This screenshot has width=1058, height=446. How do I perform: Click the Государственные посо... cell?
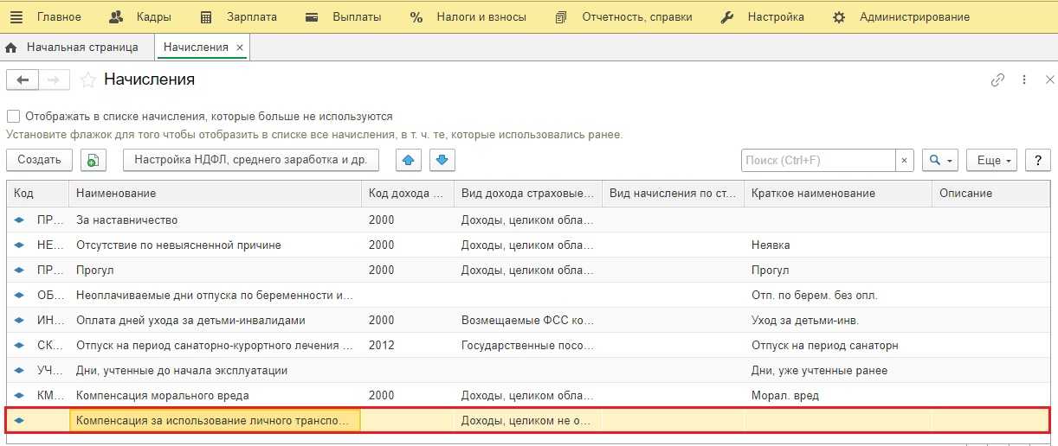coord(527,345)
